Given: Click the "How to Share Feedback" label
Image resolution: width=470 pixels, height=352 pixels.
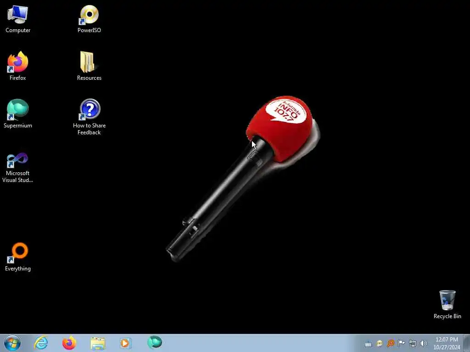Looking at the screenshot, I should [x=89, y=129].
